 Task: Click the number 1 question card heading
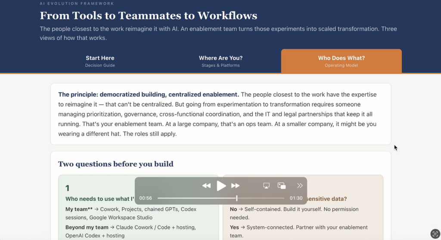click(68, 188)
